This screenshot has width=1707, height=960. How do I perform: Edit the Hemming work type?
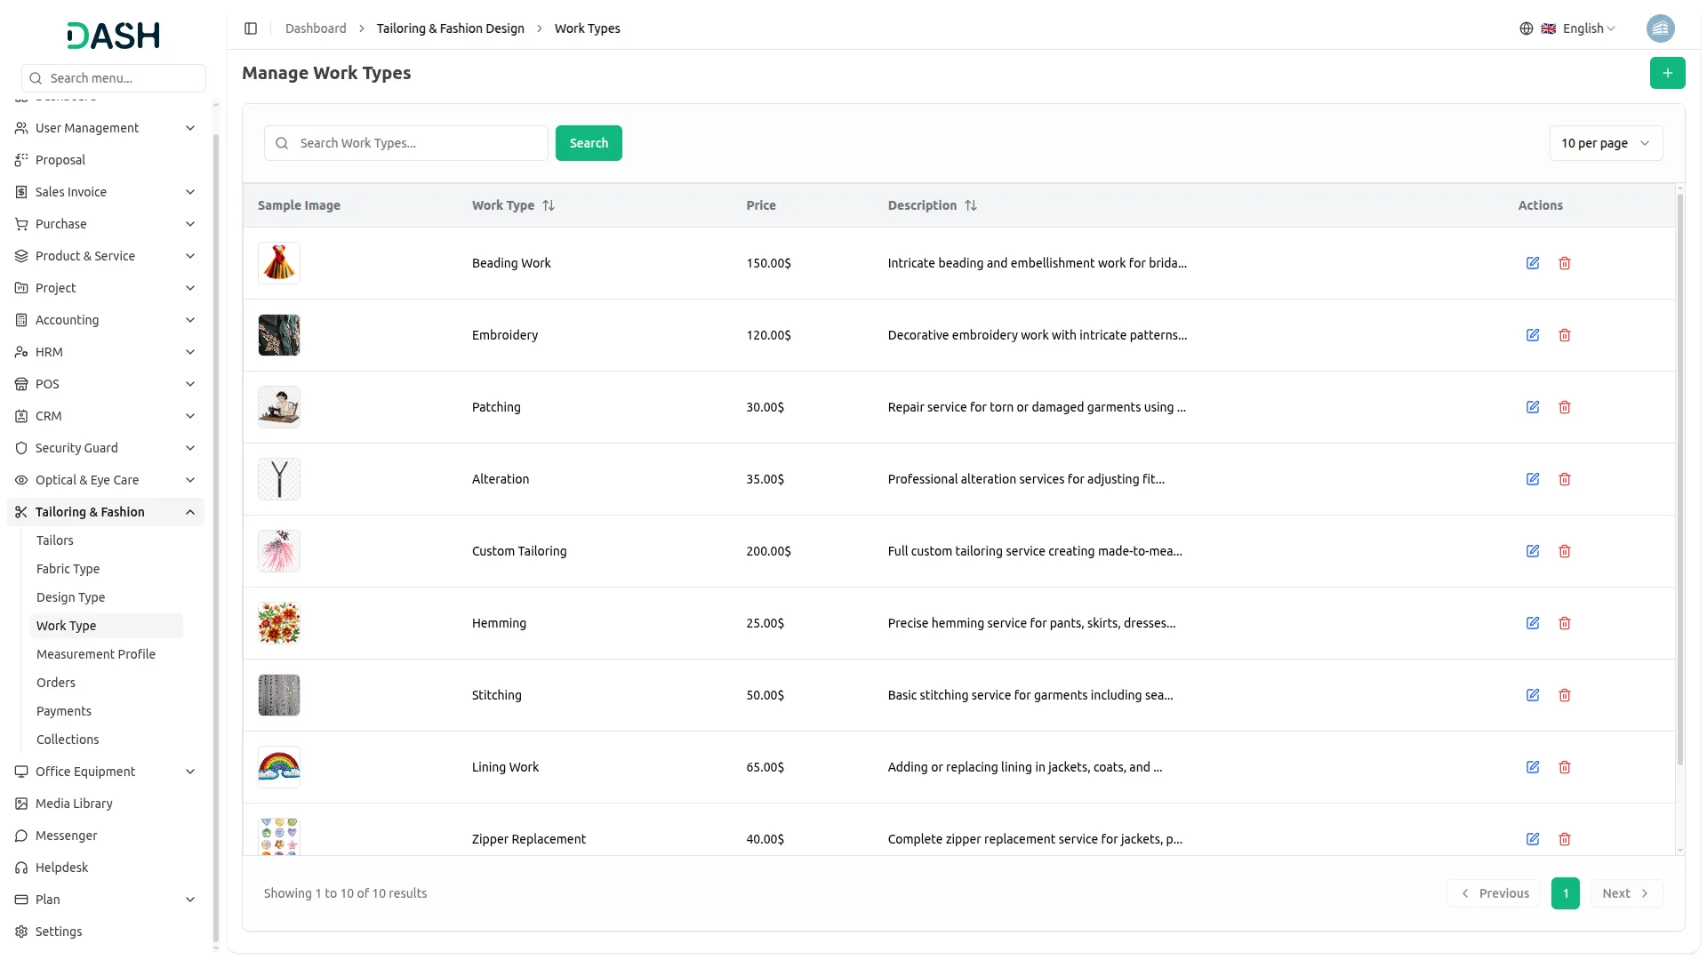point(1533,623)
